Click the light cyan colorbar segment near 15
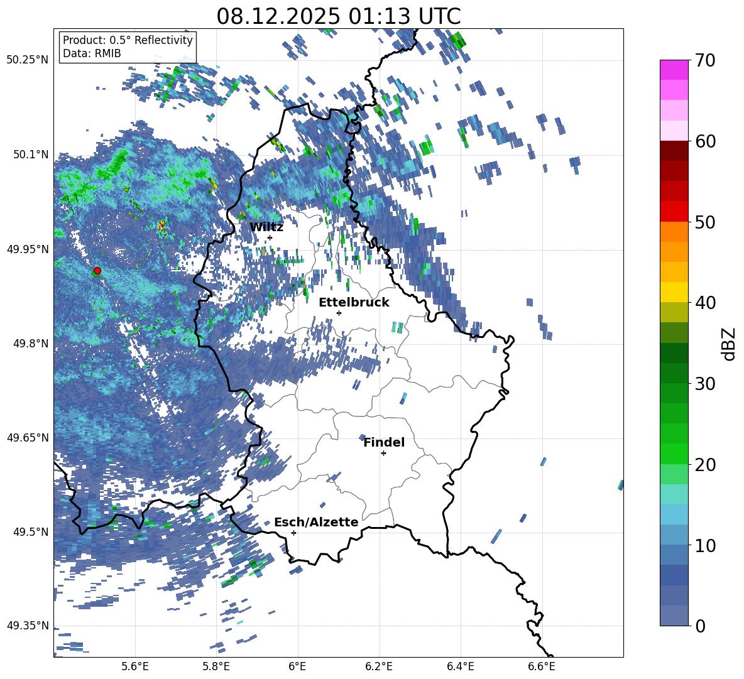The width and height of the screenshot is (744, 679). click(x=674, y=494)
